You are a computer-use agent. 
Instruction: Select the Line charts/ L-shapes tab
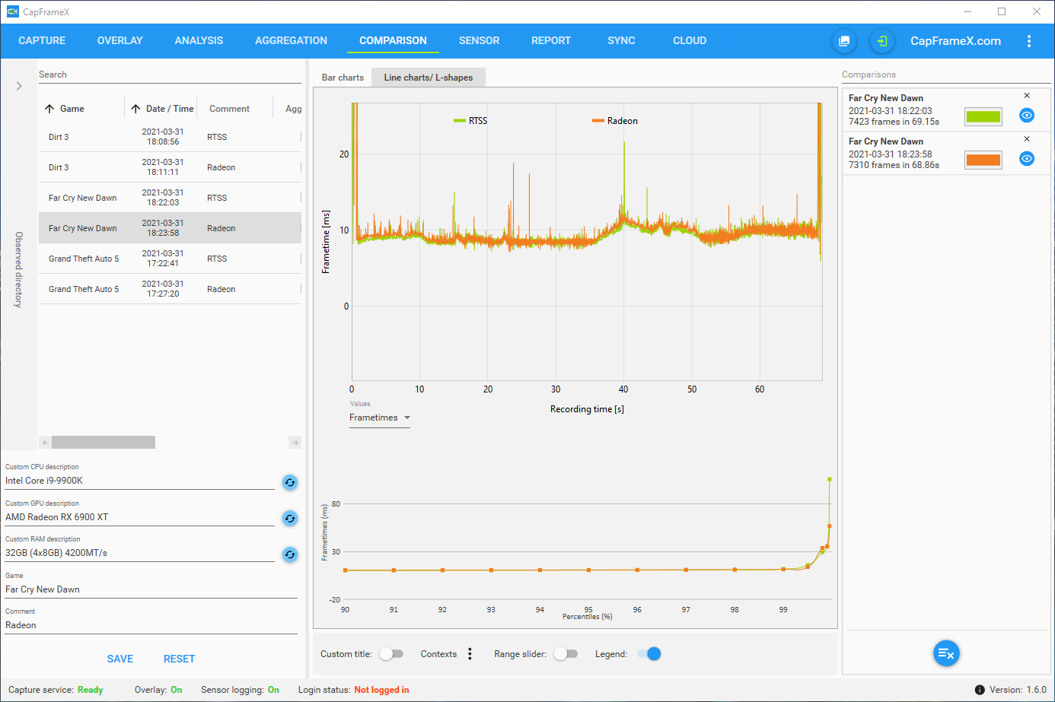coord(429,78)
